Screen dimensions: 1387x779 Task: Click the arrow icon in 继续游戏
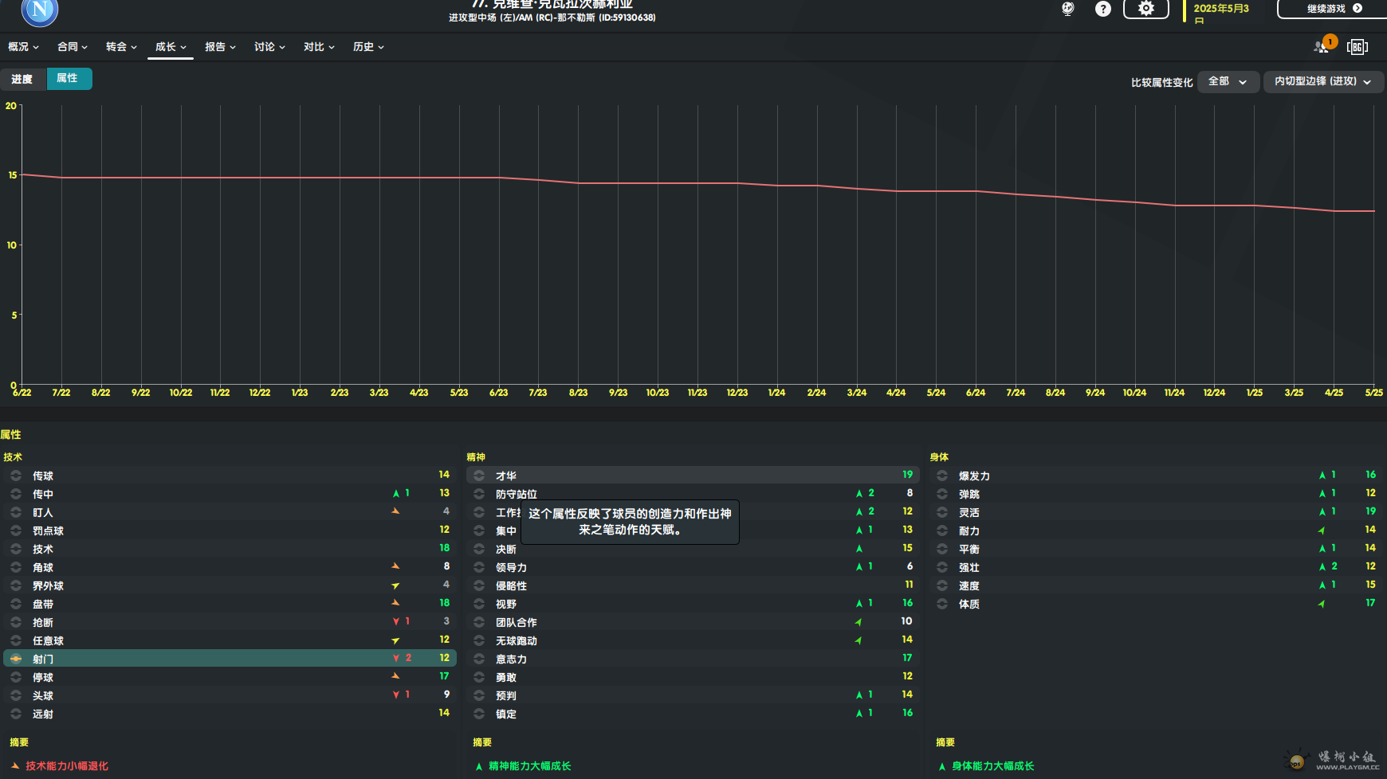pyautogui.click(x=1358, y=9)
